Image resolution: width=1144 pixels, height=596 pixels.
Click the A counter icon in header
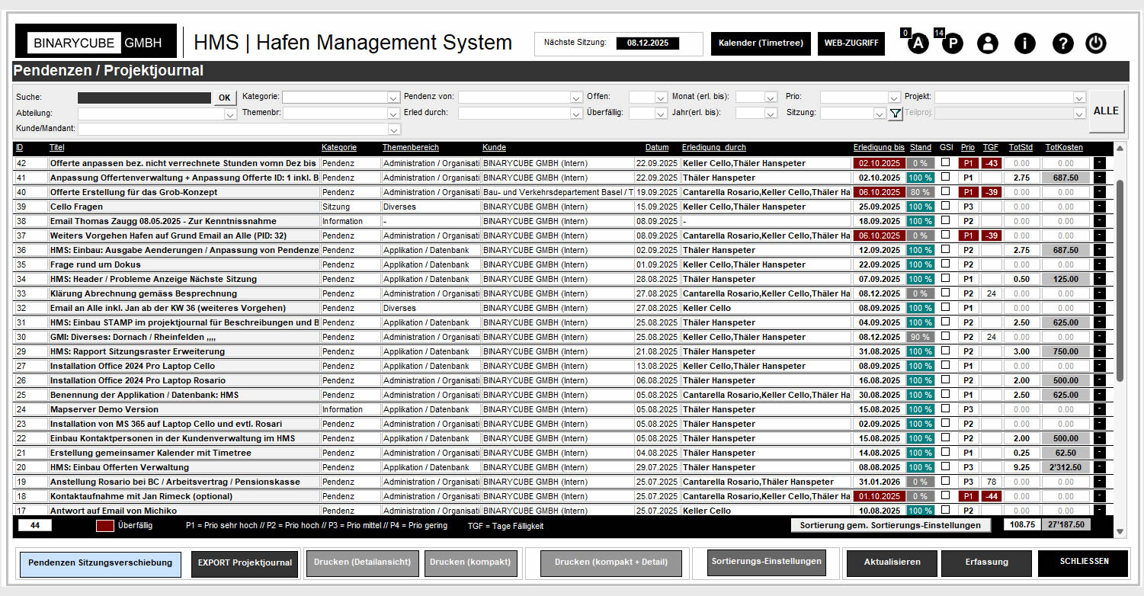pos(918,43)
